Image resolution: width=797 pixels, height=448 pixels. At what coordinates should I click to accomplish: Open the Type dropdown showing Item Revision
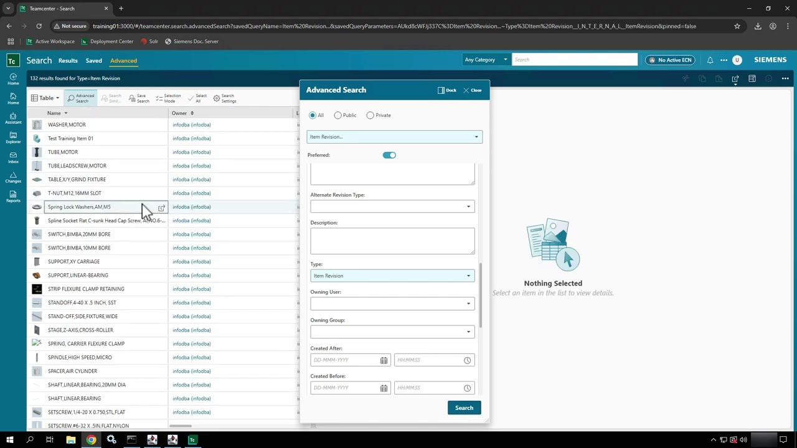(392, 276)
